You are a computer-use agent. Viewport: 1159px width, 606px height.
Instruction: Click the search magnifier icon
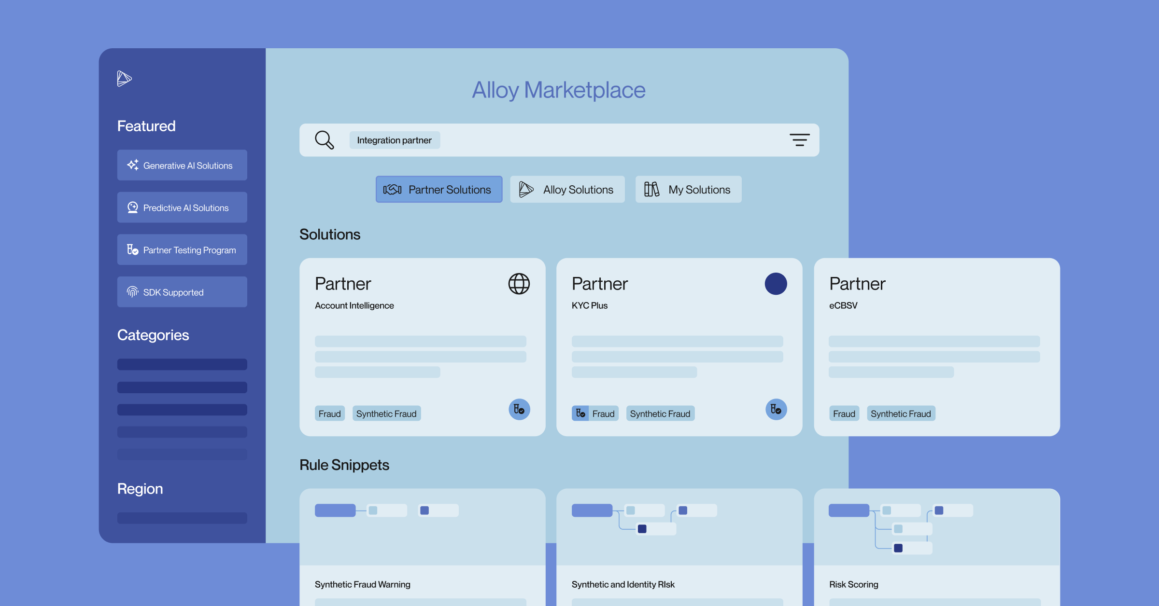pyautogui.click(x=324, y=140)
